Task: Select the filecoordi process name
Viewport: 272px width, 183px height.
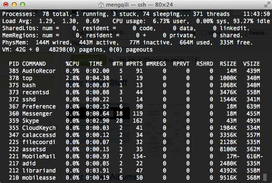Action: (39, 142)
